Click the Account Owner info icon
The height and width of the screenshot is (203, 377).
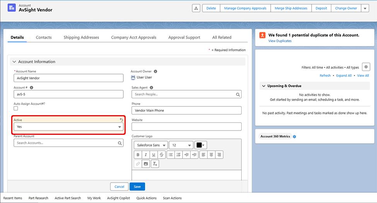(x=155, y=71)
